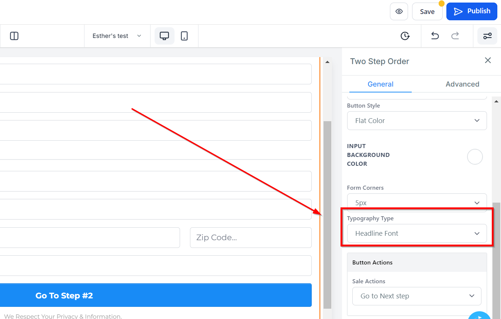Open the version history clock icon

[x=405, y=36]
